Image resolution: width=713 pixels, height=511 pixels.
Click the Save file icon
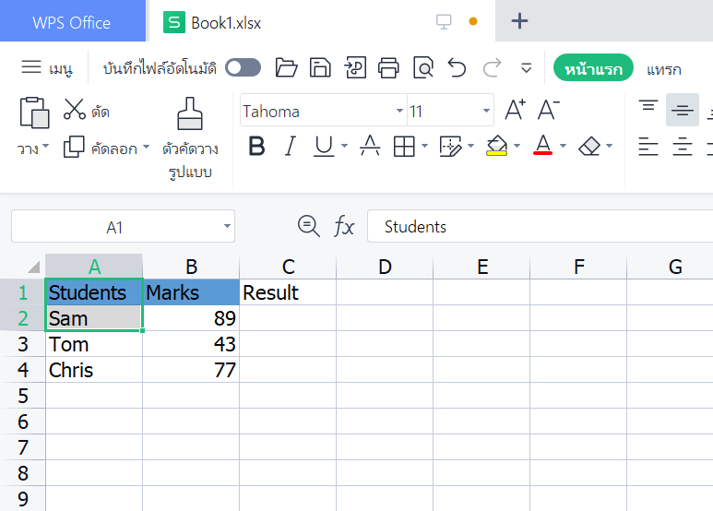[320, 67]
